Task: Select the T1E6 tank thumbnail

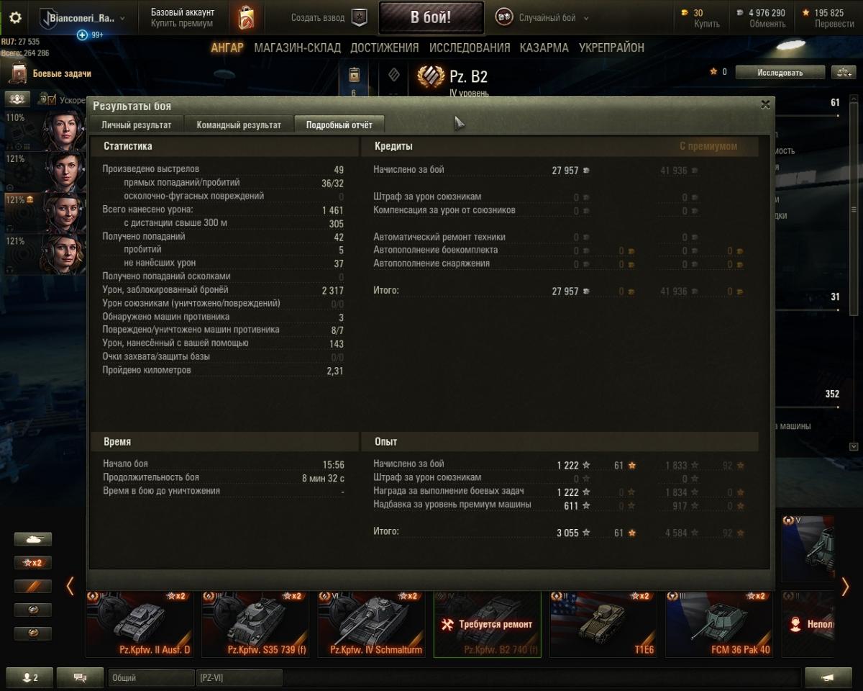Action: (603, 624)
